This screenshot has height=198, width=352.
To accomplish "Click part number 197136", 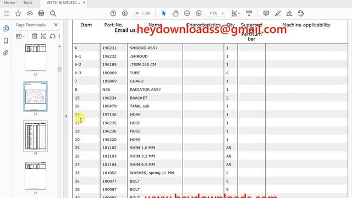I will (x=109, y=114).
